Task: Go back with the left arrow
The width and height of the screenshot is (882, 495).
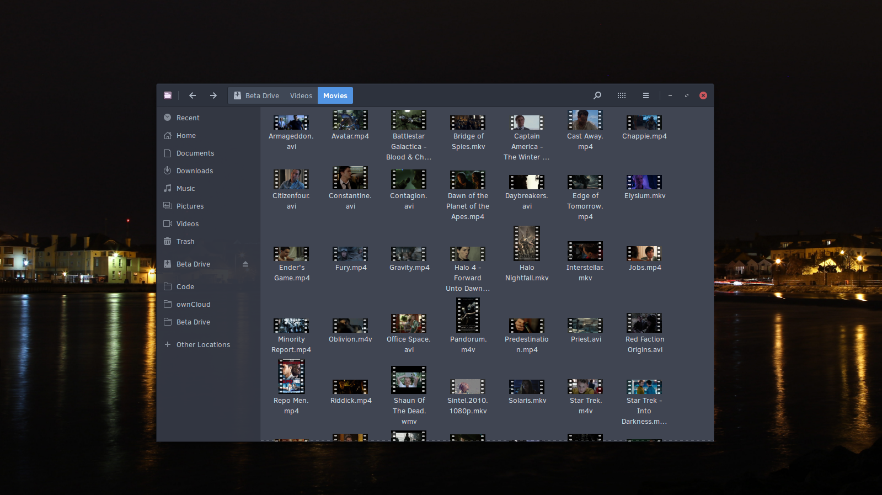Action: click(193, 95)
